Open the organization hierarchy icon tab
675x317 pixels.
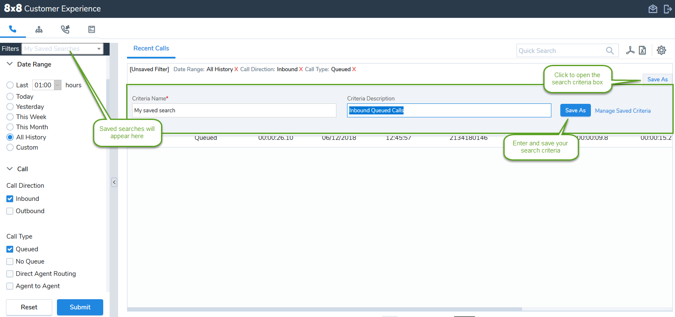coord(39,29)
